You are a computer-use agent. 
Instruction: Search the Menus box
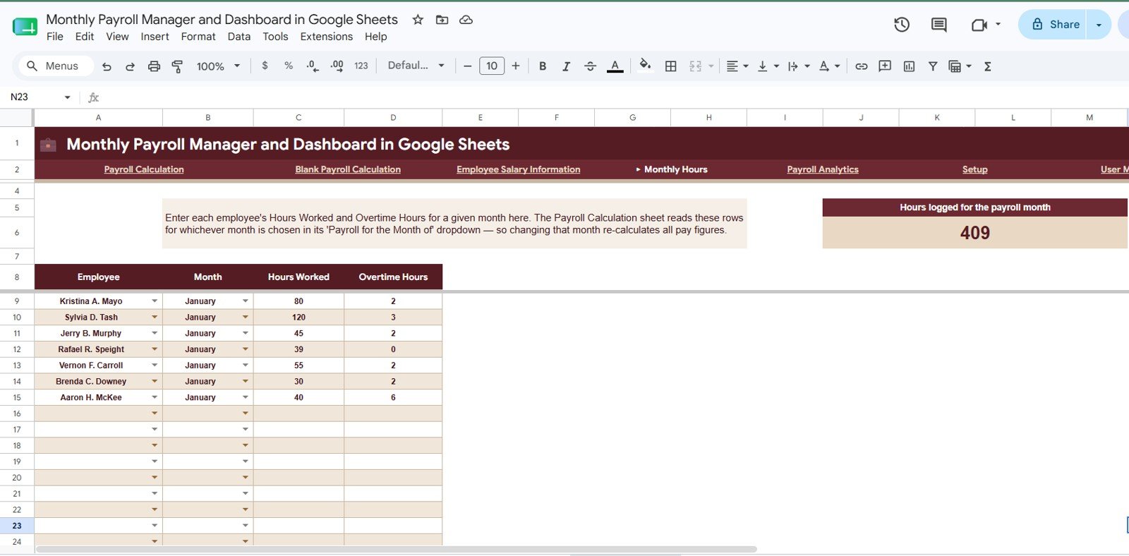pyautogui.click(x=56, y=66)
